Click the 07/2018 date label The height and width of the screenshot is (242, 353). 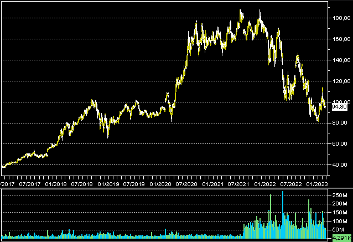(x=82, y=184)
